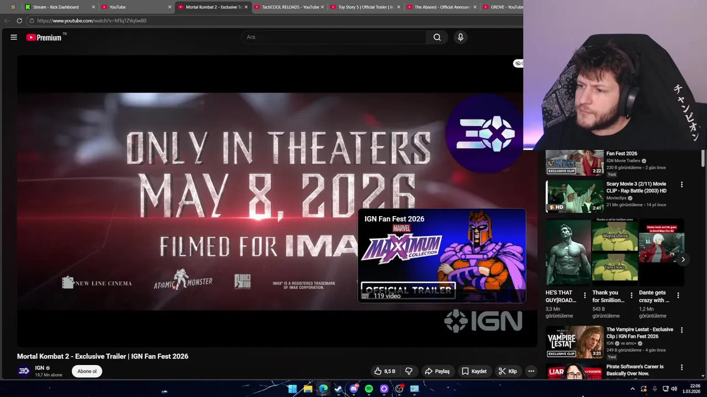707x397 pixels.
Task: Switch to The Abased announcement tab
Action: (x=440, y=7)
